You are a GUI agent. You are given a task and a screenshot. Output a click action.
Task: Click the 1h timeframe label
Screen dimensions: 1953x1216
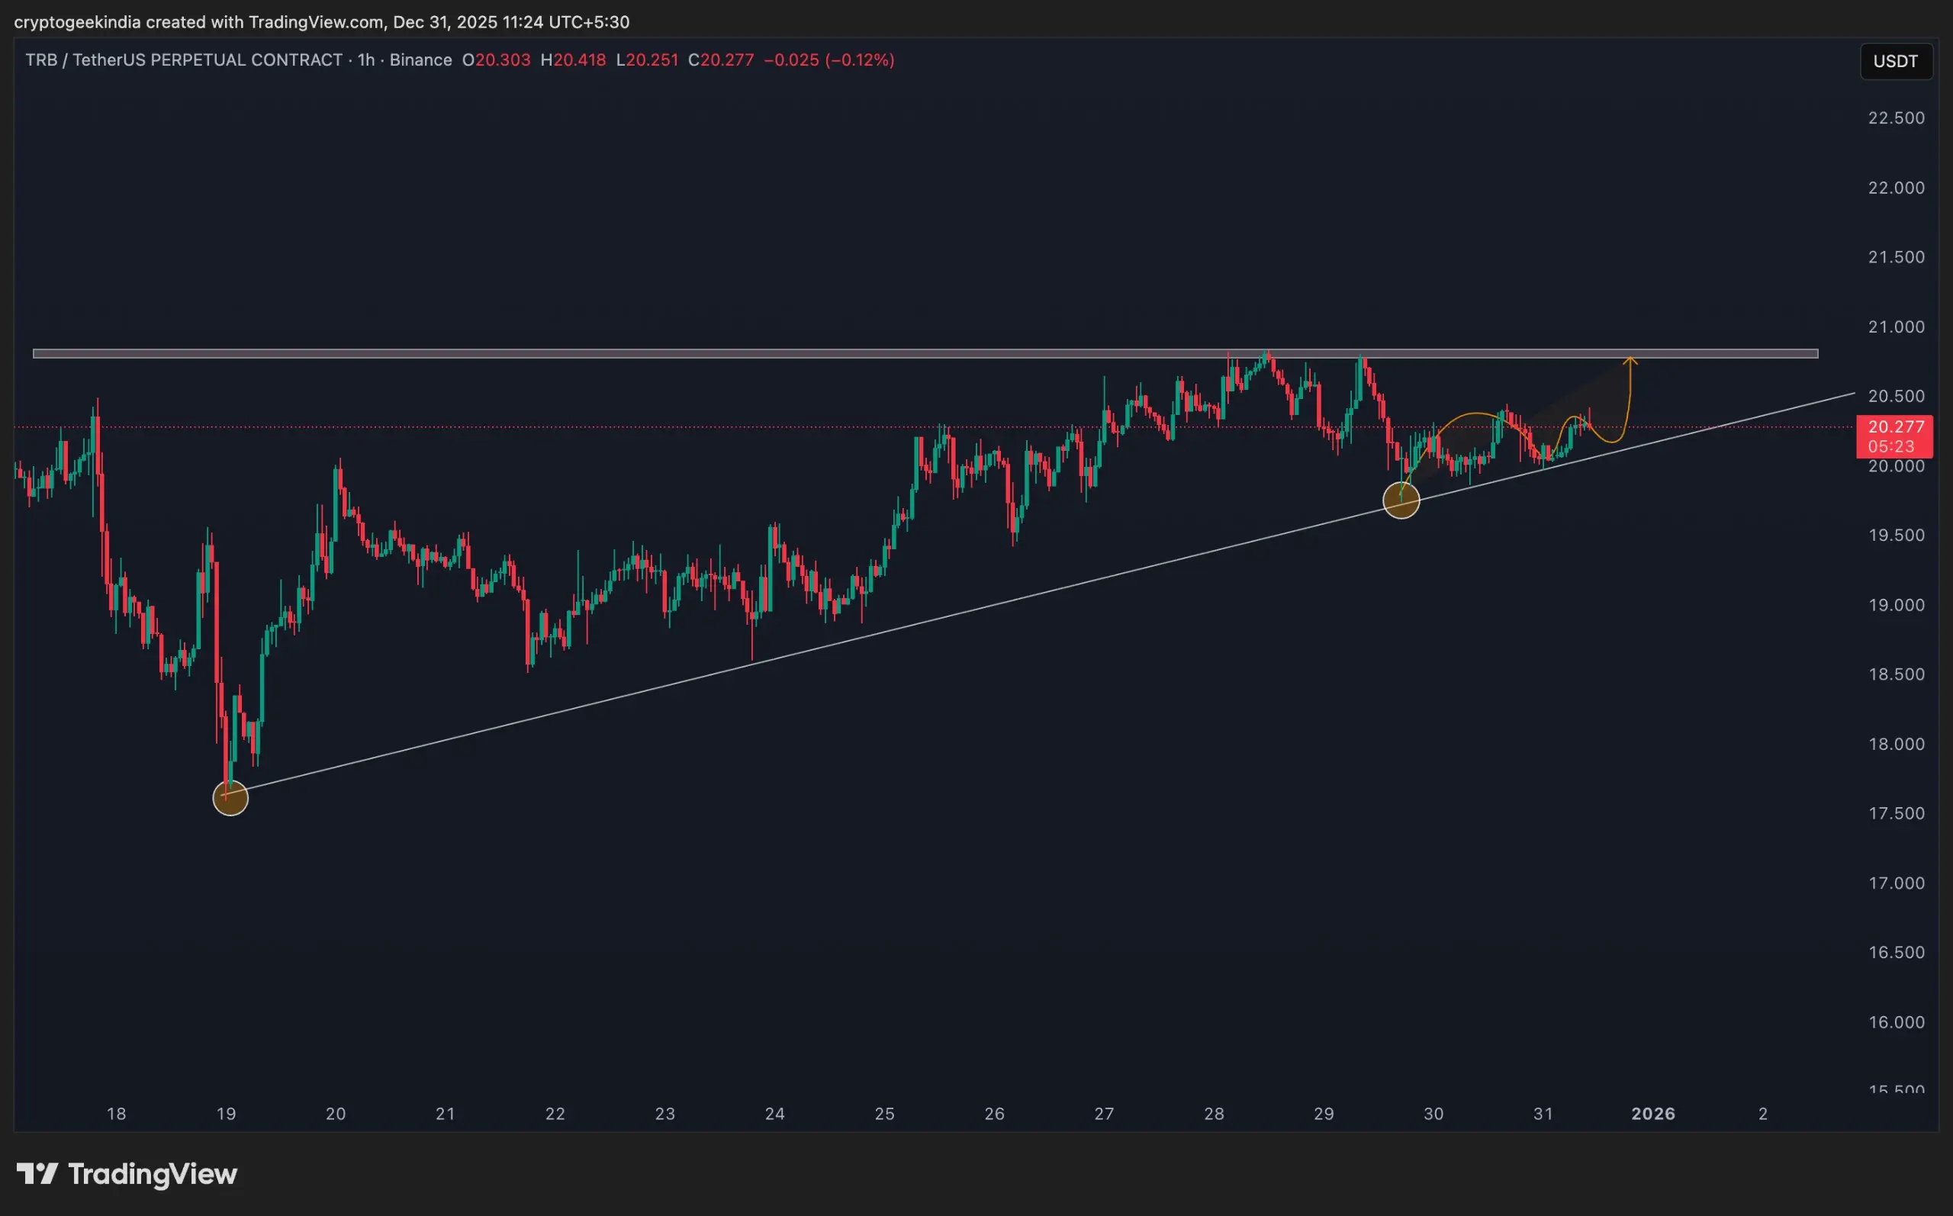pos(366,60)
